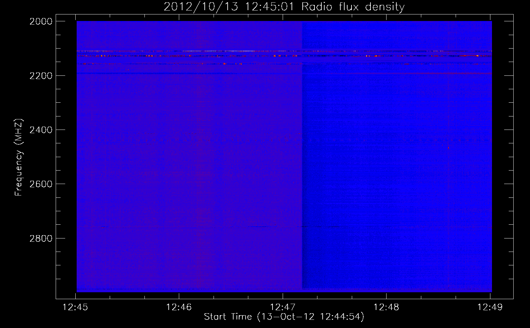Select the 2800 frequency axis label
The height and width of the screenshot is (328, 530).
click(x=41, y=238)
